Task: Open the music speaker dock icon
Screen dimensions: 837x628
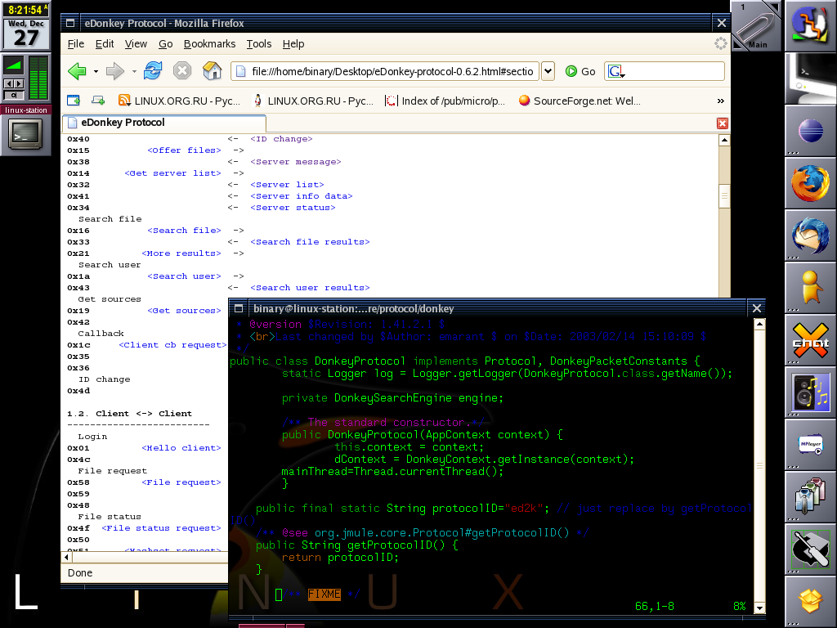Action: [x=810, y=392]
